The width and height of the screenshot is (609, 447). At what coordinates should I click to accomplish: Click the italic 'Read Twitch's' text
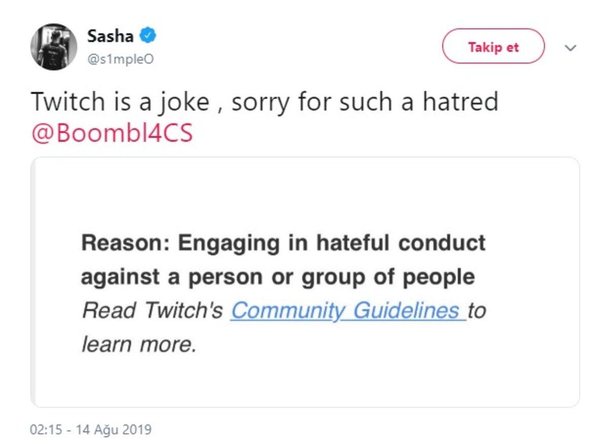[x=152, y=311]
